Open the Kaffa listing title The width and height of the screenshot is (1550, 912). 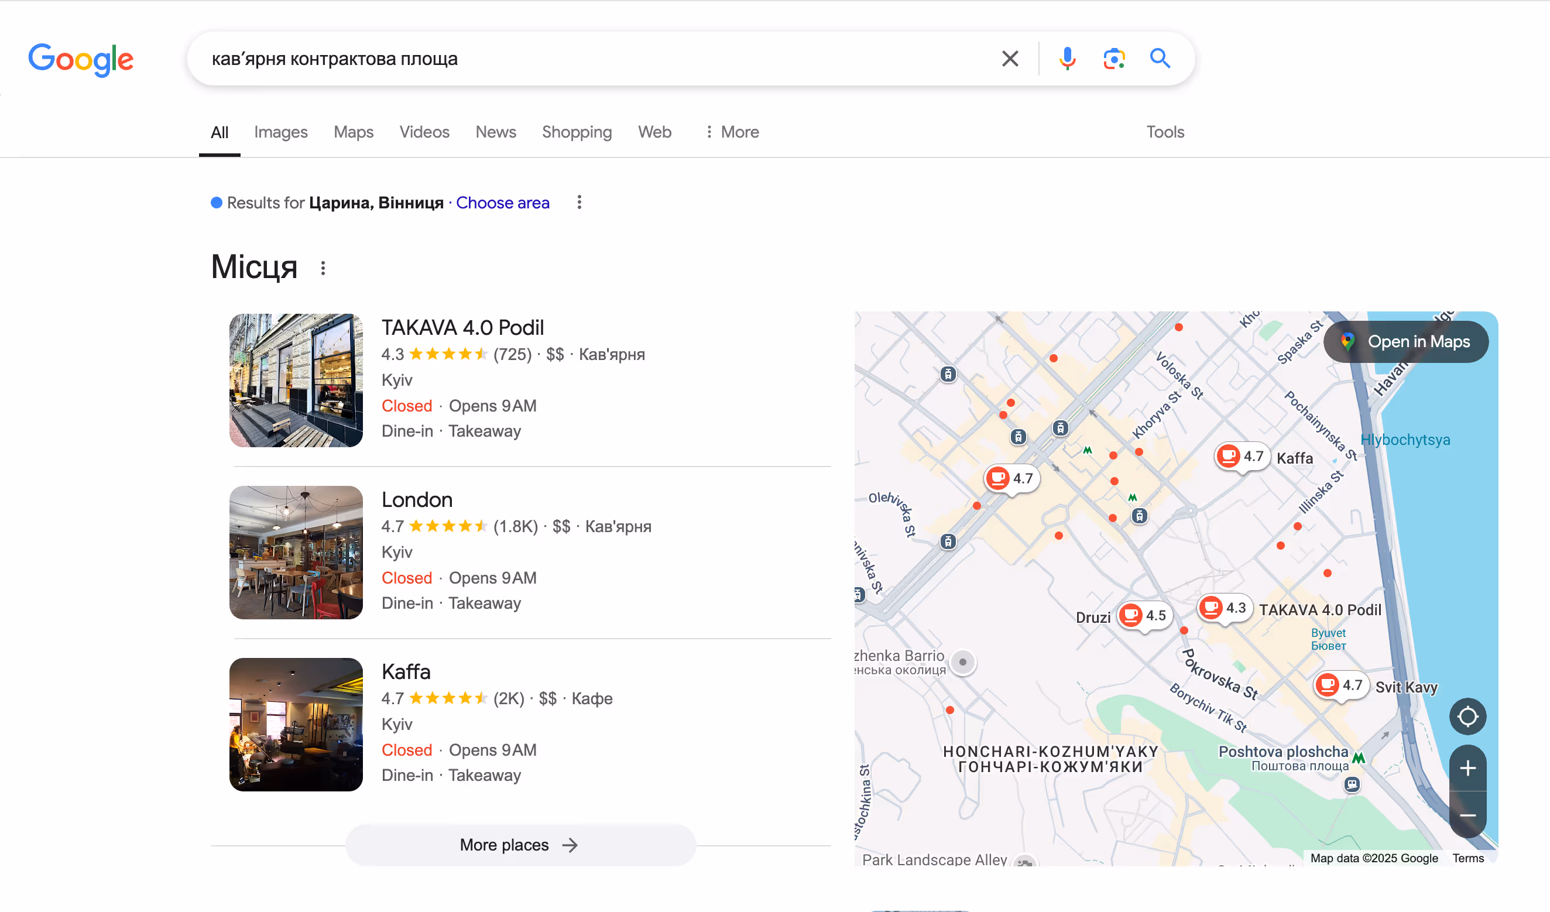pyautogui.click(x=406, y=671)
